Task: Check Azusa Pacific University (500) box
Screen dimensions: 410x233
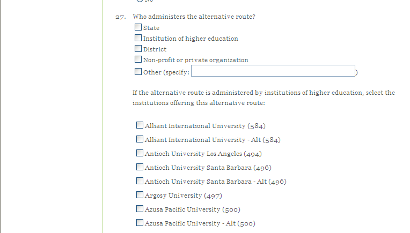Action: [140, 209]
